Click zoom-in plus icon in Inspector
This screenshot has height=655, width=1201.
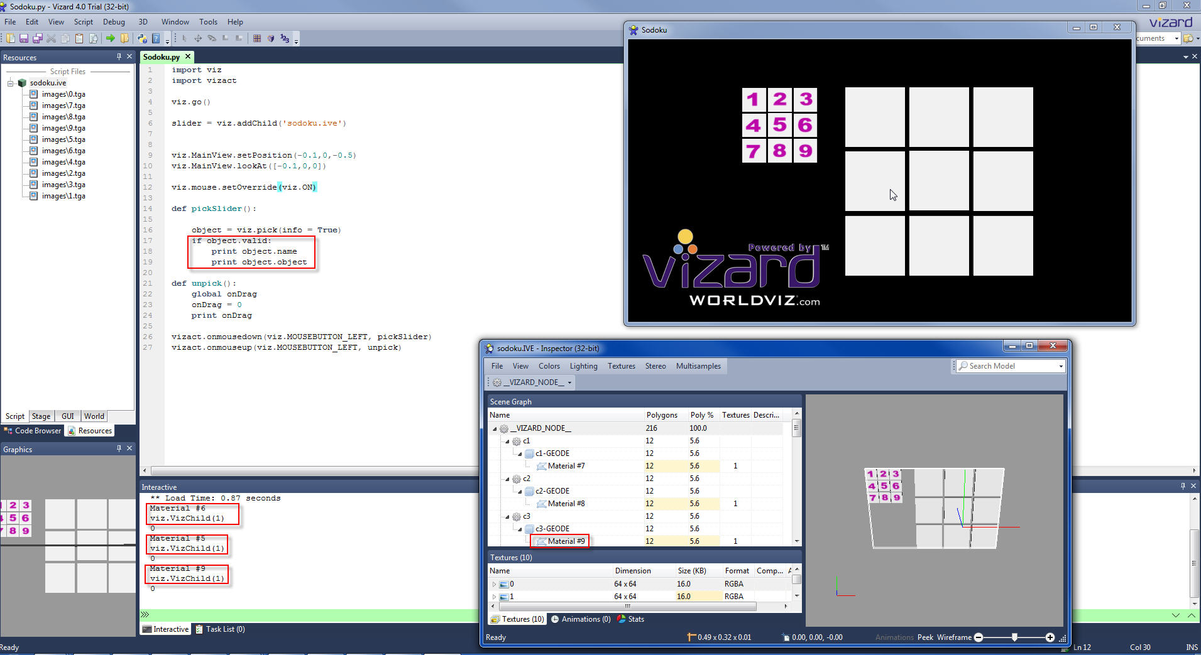1050,637
